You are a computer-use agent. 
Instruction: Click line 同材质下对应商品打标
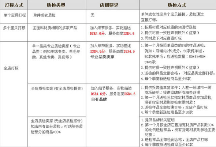161,38
